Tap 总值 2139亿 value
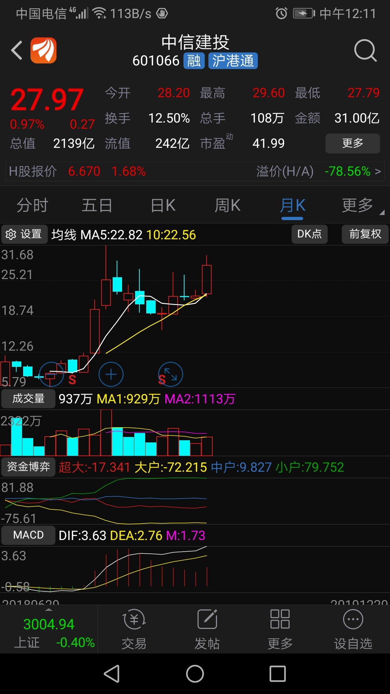The height and width of the screenshot is (694, 390). (74, 143)
